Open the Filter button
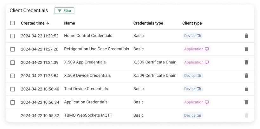 tap(64, 11)
